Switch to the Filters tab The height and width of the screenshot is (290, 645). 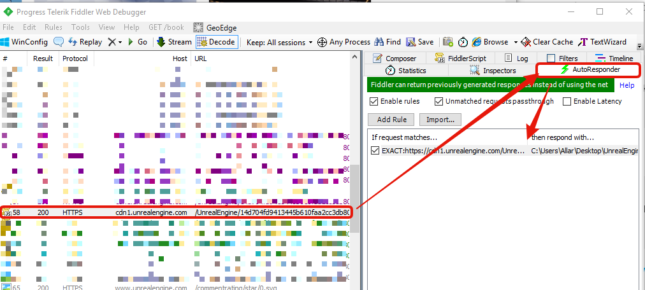click(562, 59)
